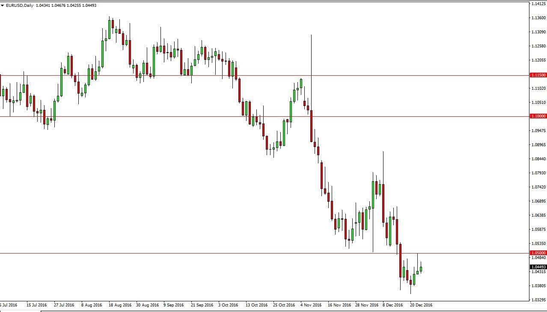Click the 13 Oct 2016 date label
This screenshot has width=547, height=312.
coord(256,305)
